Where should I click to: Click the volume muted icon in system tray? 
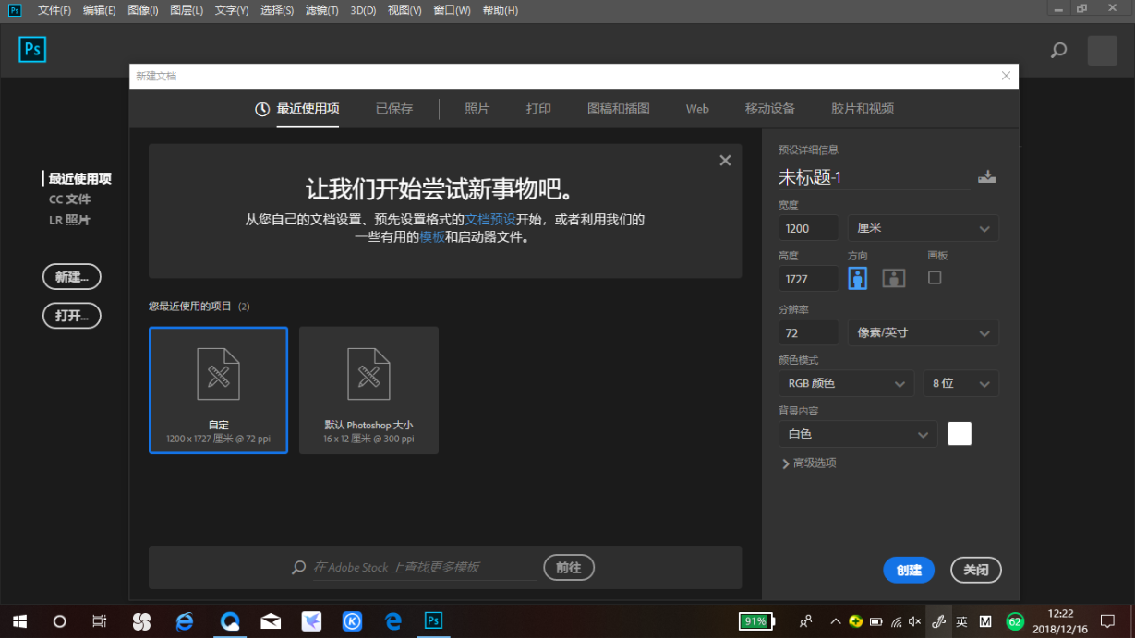[914, 621]
